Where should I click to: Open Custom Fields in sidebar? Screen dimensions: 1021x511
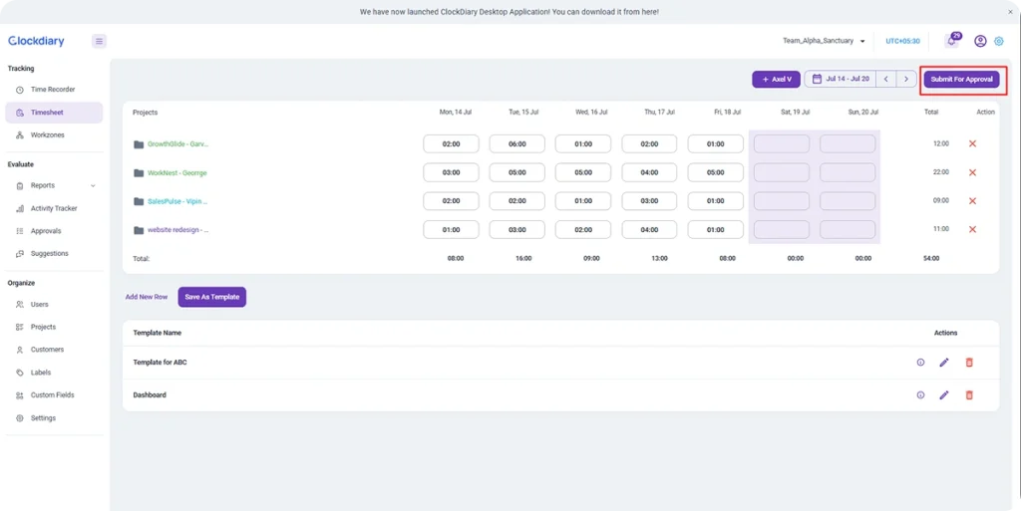click(x=54, y=395)
